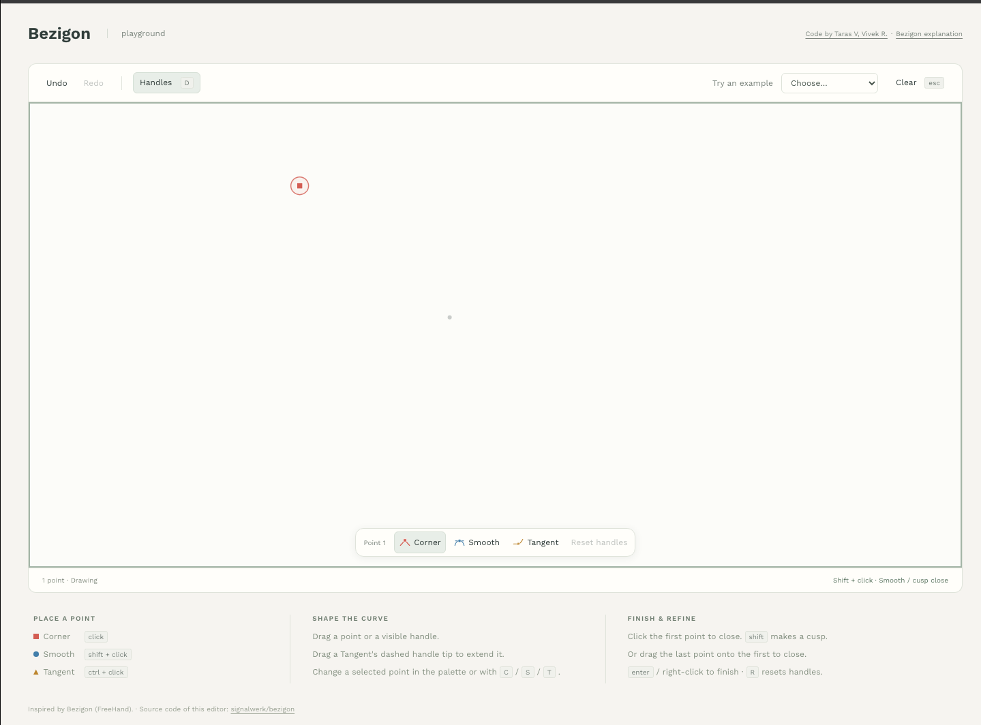Click the Bezigon title heading
This screenshot has width=981, height=725.
(59, 33)
